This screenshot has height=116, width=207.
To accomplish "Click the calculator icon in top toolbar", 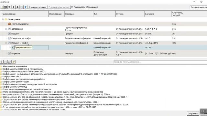I will click(x=5, y=7).
